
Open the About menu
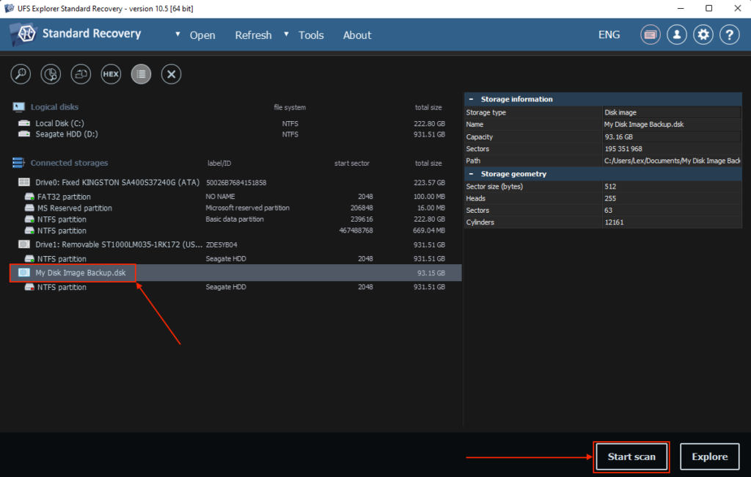[x=357, y=34]
